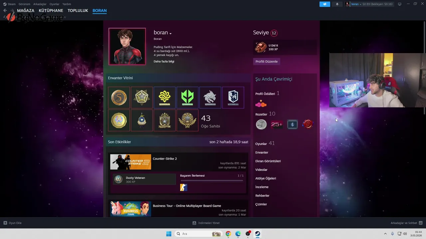Switch to the KÜTÜPHANE tab
This screenshot has width=426, height=239.
point(51,11)
